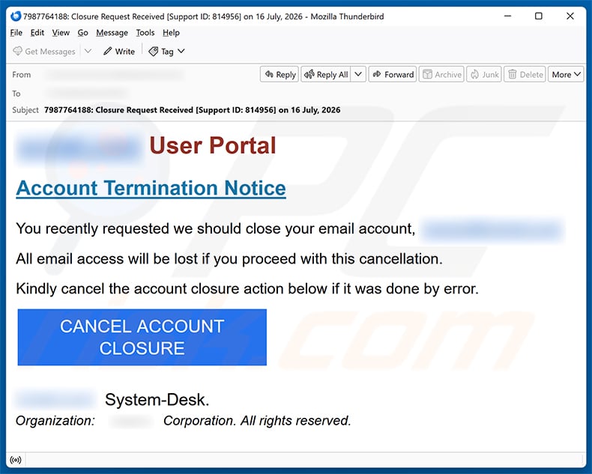Click the User Portal heading
The height and width of the screenshot is (474, 592).
213,145
